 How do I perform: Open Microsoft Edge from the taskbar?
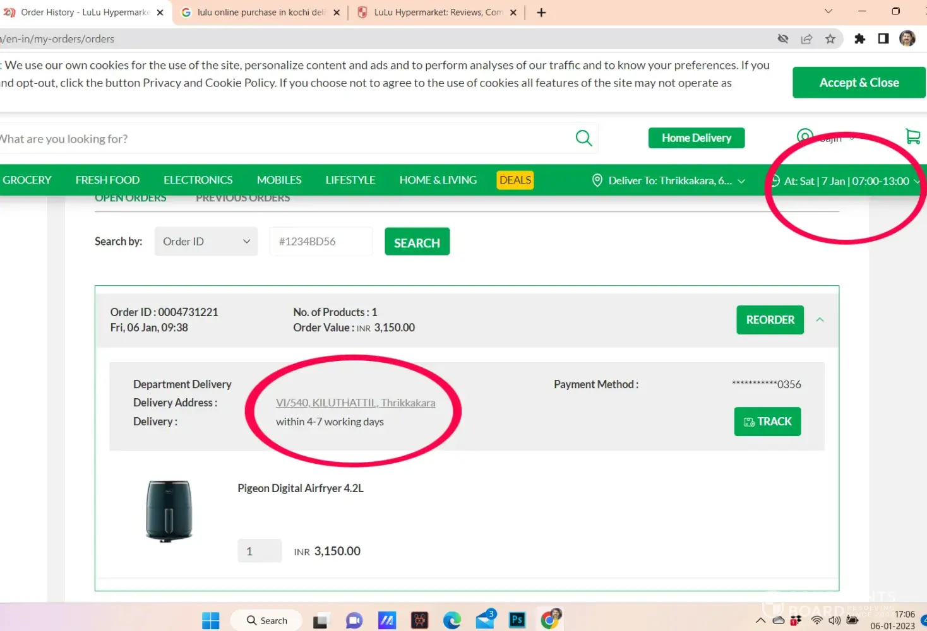[x=452, y=620]
